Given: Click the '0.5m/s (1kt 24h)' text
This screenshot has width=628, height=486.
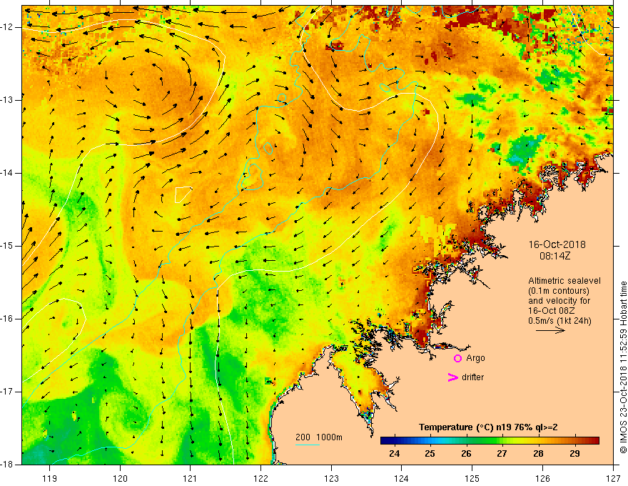Looking at the screenshot, I should 559,320.
